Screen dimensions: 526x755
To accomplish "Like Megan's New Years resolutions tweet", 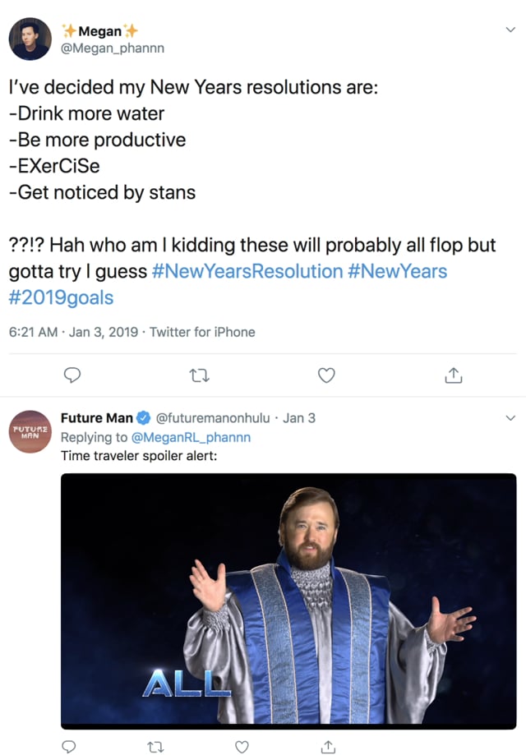I will click(x=326, y=375).
